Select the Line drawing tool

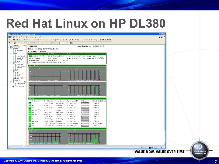pos(75,40)
